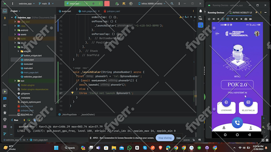Viewport: 271px width, 152px height.
Task: Collapse the lib folder
Action: [x=15, y=47]
